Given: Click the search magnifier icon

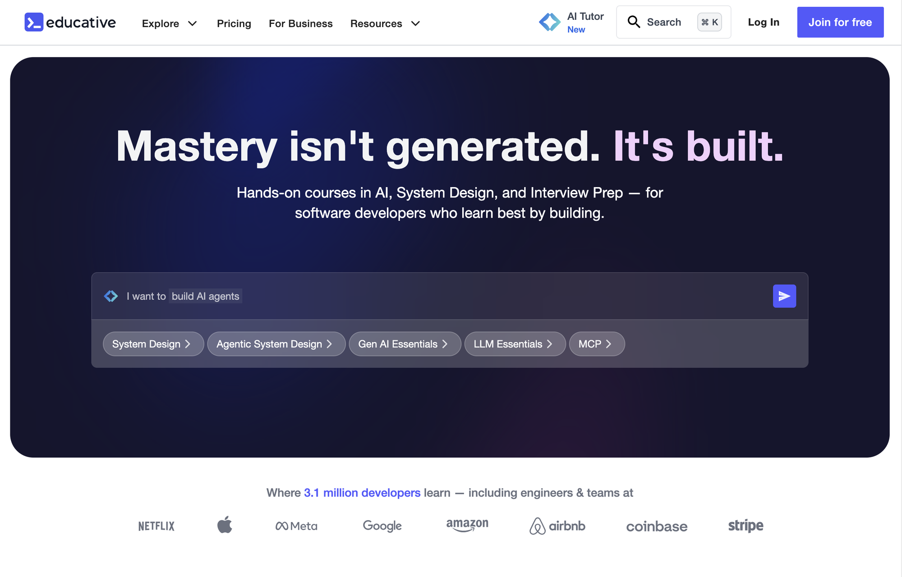Looking at the screenshot, I should click(x=634, y=22).
